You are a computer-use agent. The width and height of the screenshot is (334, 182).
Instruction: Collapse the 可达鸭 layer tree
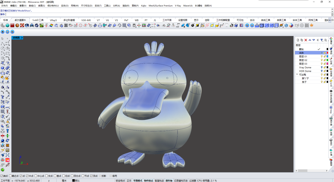click(297, 75)
